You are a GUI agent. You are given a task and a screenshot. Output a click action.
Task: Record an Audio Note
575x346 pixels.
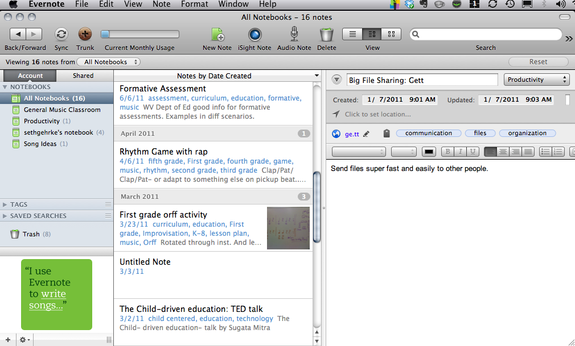[294, 35]
